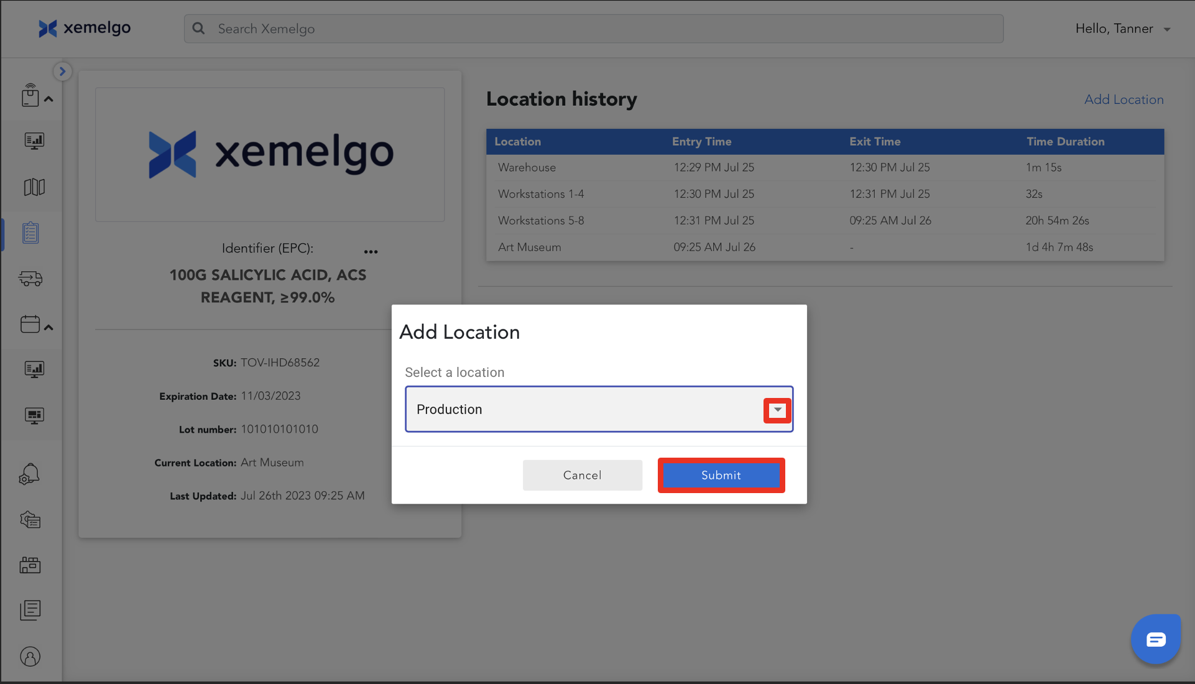Click the delivery truck sidebar icon
Image resolution: width=1195 pixels, height=684 pixels.
[30, 279]
